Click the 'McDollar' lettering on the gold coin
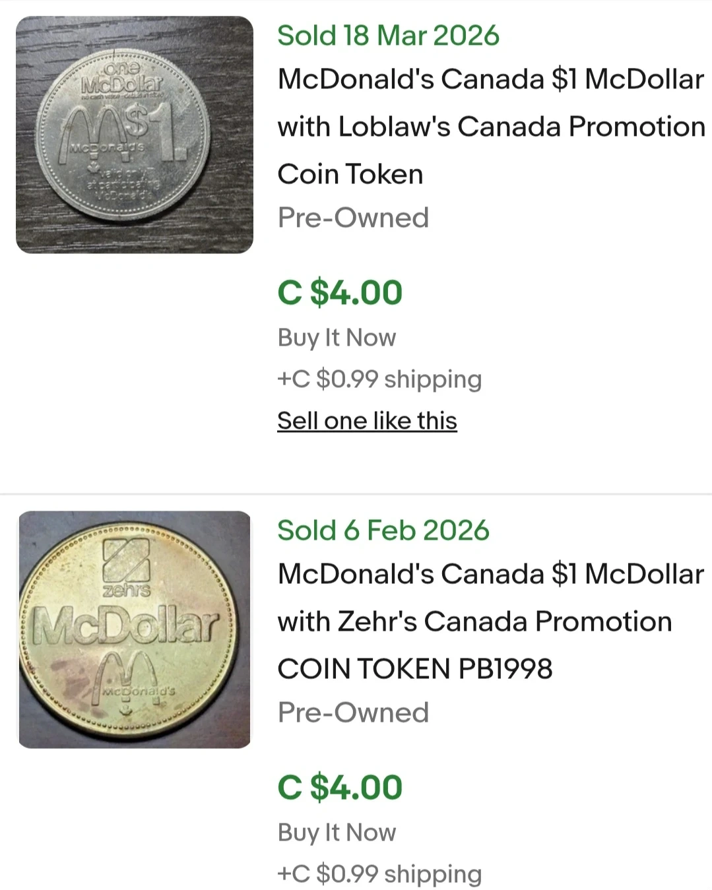 125,625
